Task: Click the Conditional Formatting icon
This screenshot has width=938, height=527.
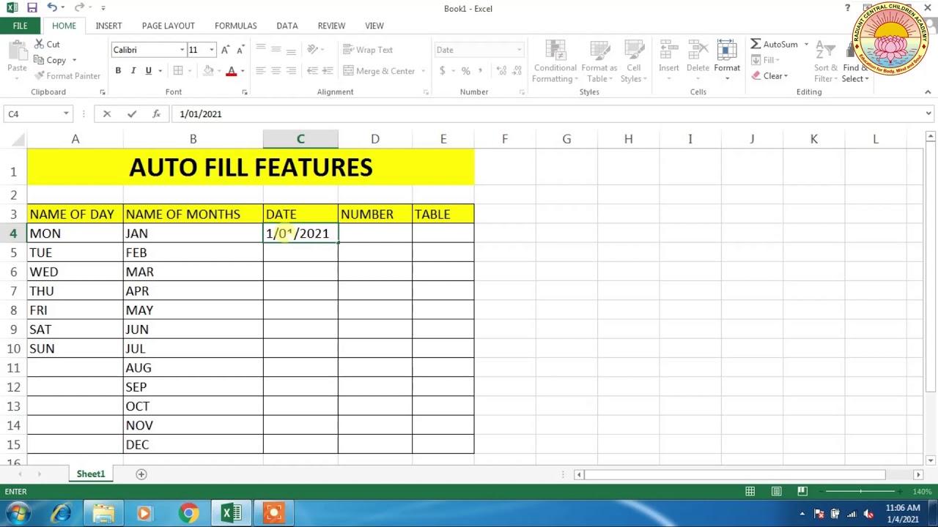Action: (555, 62)
